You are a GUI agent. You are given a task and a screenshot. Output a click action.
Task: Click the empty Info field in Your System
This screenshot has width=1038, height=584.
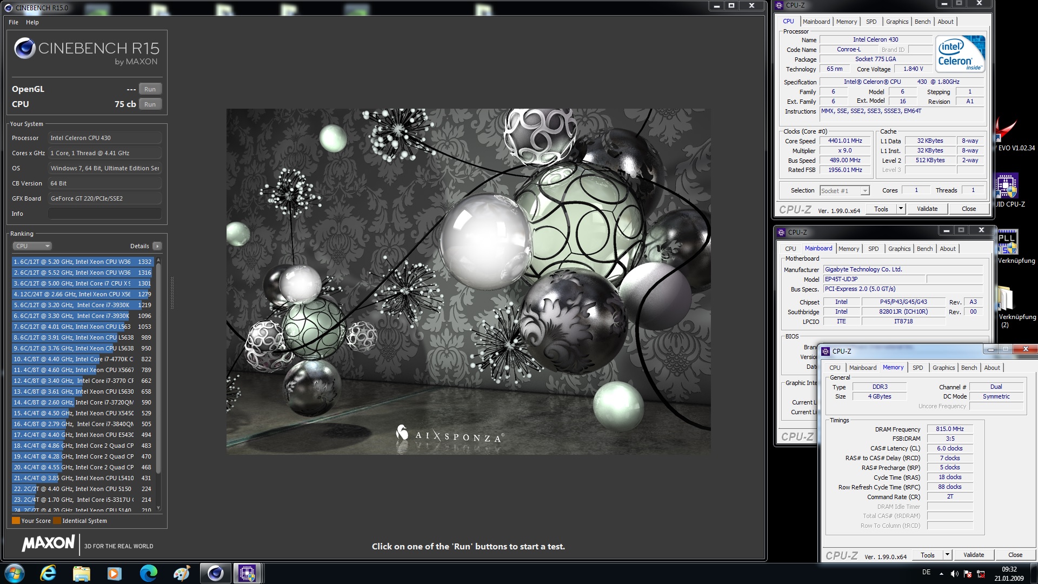105,214
